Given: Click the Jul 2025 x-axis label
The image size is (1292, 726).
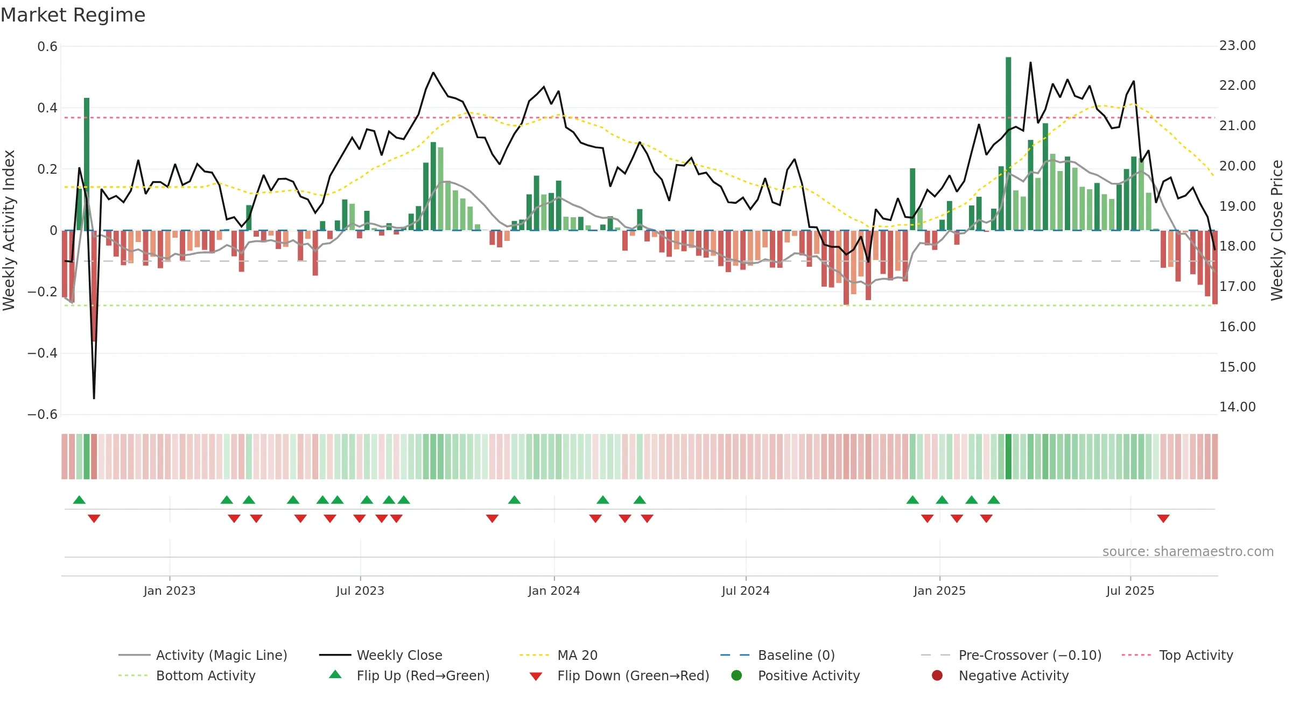Looking at the screenshot, I should coord(1130,590).
